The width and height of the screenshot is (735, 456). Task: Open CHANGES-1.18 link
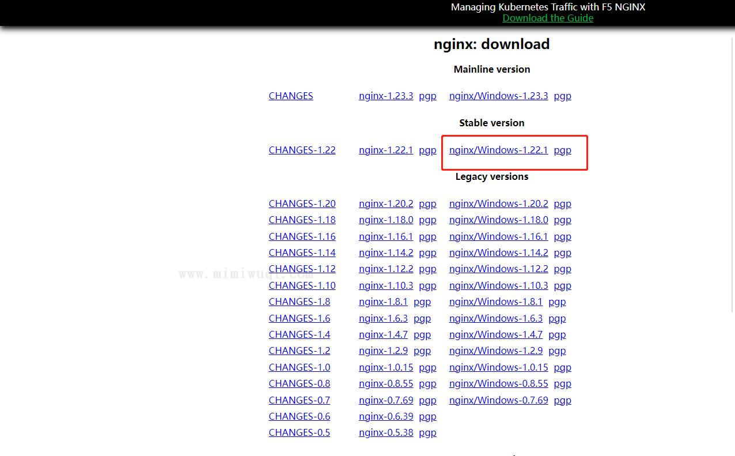(x=302, y=220)
